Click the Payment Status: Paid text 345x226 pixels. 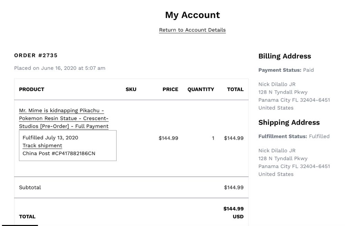286,70
